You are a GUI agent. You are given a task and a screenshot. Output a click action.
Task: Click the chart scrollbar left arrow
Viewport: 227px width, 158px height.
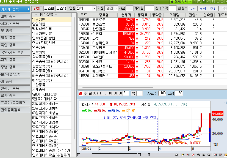(x=79, y=155)
